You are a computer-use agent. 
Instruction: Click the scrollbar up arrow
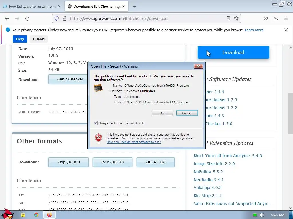[290, 48]
